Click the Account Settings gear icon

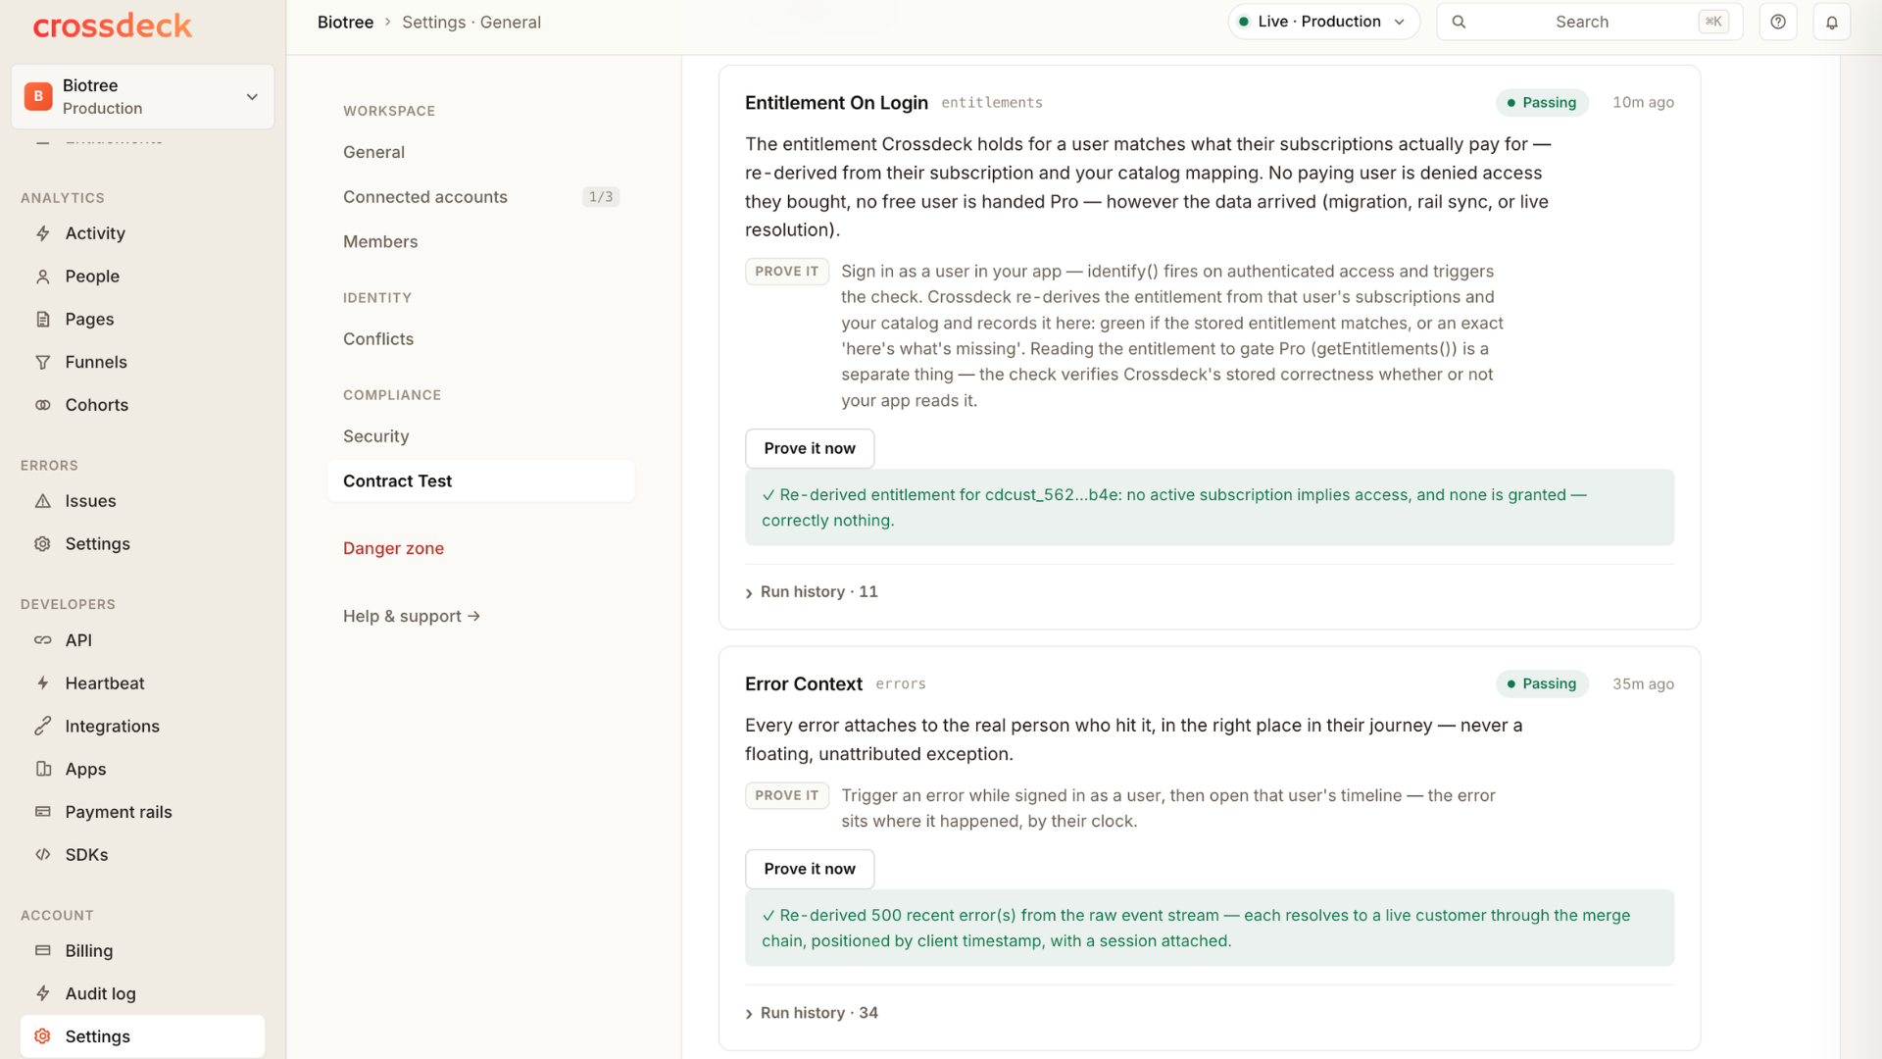tap(43, 1036)
